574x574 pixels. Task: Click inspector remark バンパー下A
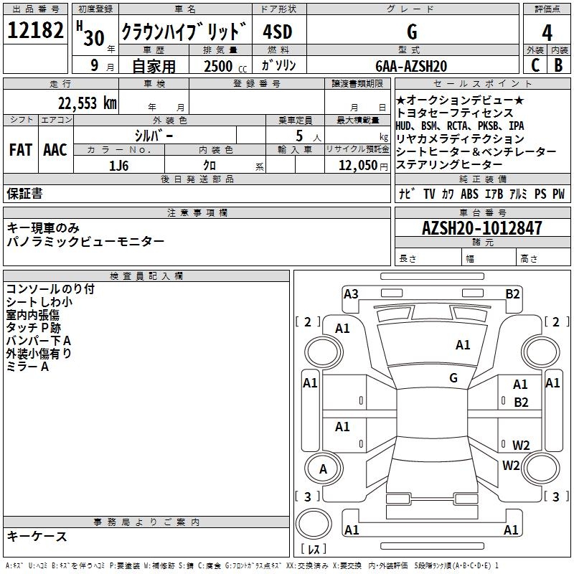click(x=39, y=340)
